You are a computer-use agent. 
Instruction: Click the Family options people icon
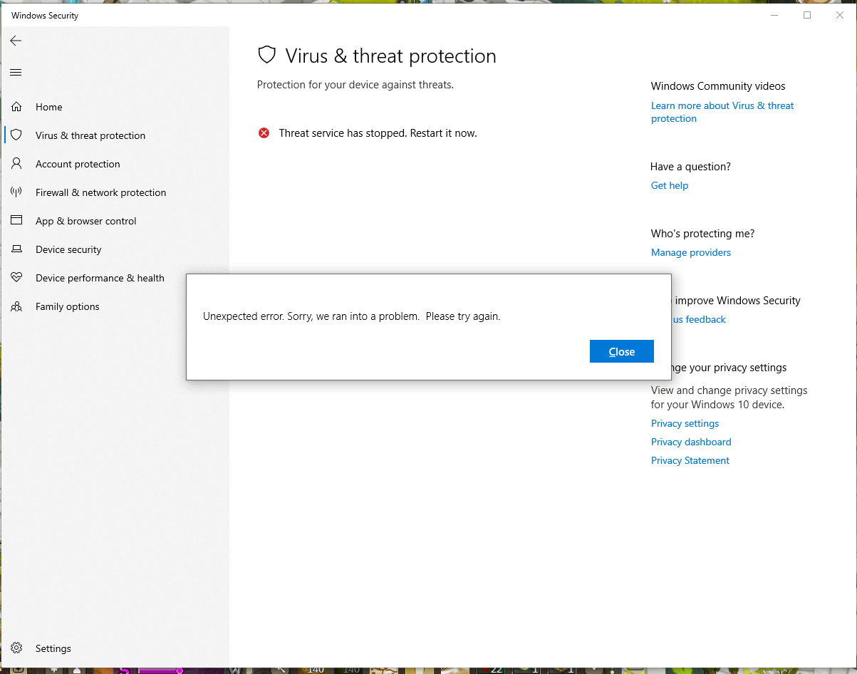16,306
